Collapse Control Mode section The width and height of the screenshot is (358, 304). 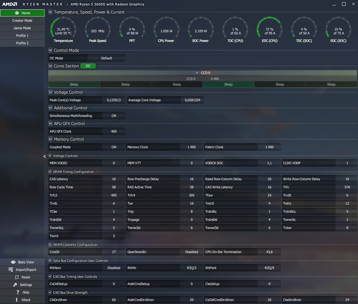tap(50, 50)
